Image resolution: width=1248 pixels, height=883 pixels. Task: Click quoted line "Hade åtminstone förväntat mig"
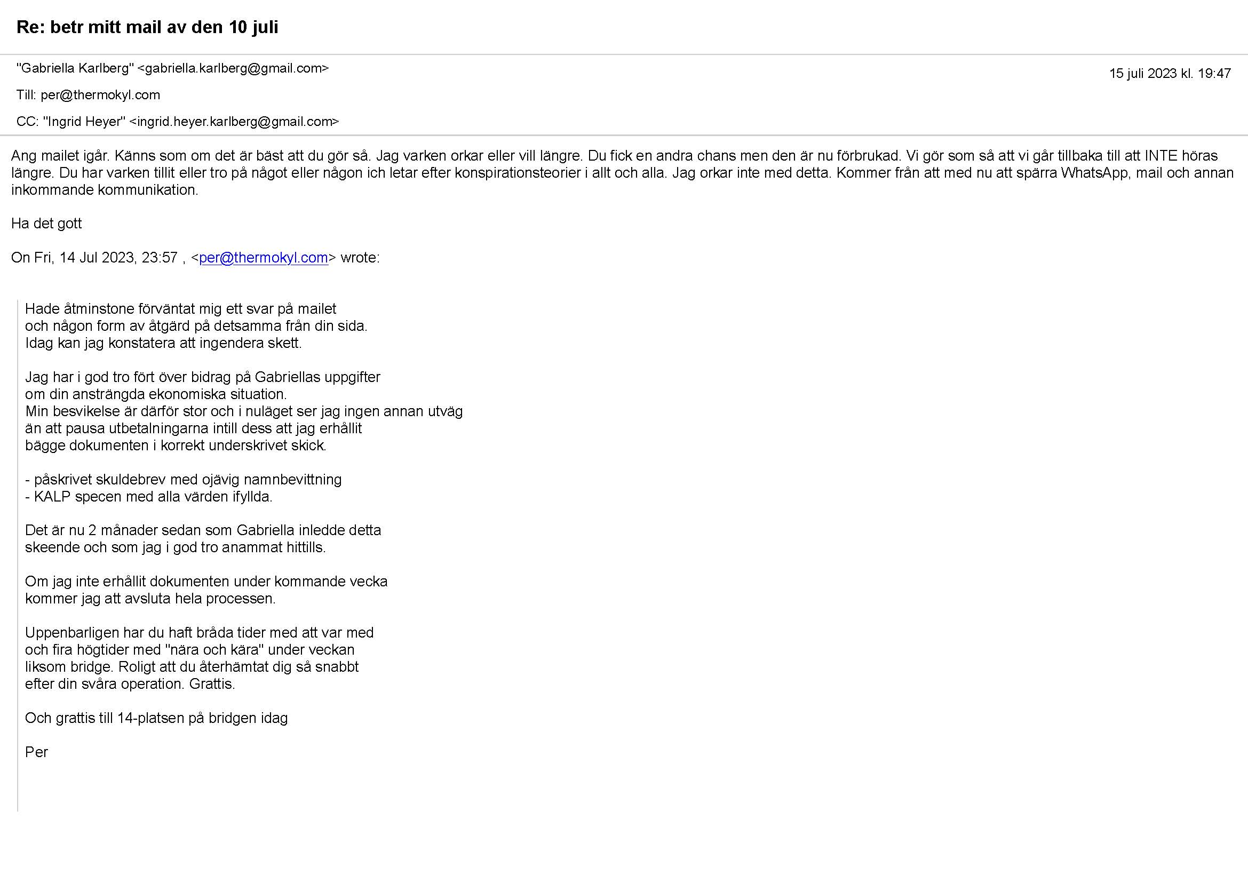click(180, 309)
